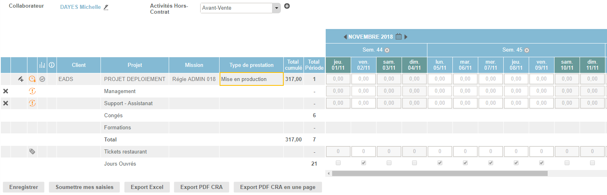Screen dimensions: 607x195
Task: Remove the Management row with the X icon
Action: (x=6, y=91)
